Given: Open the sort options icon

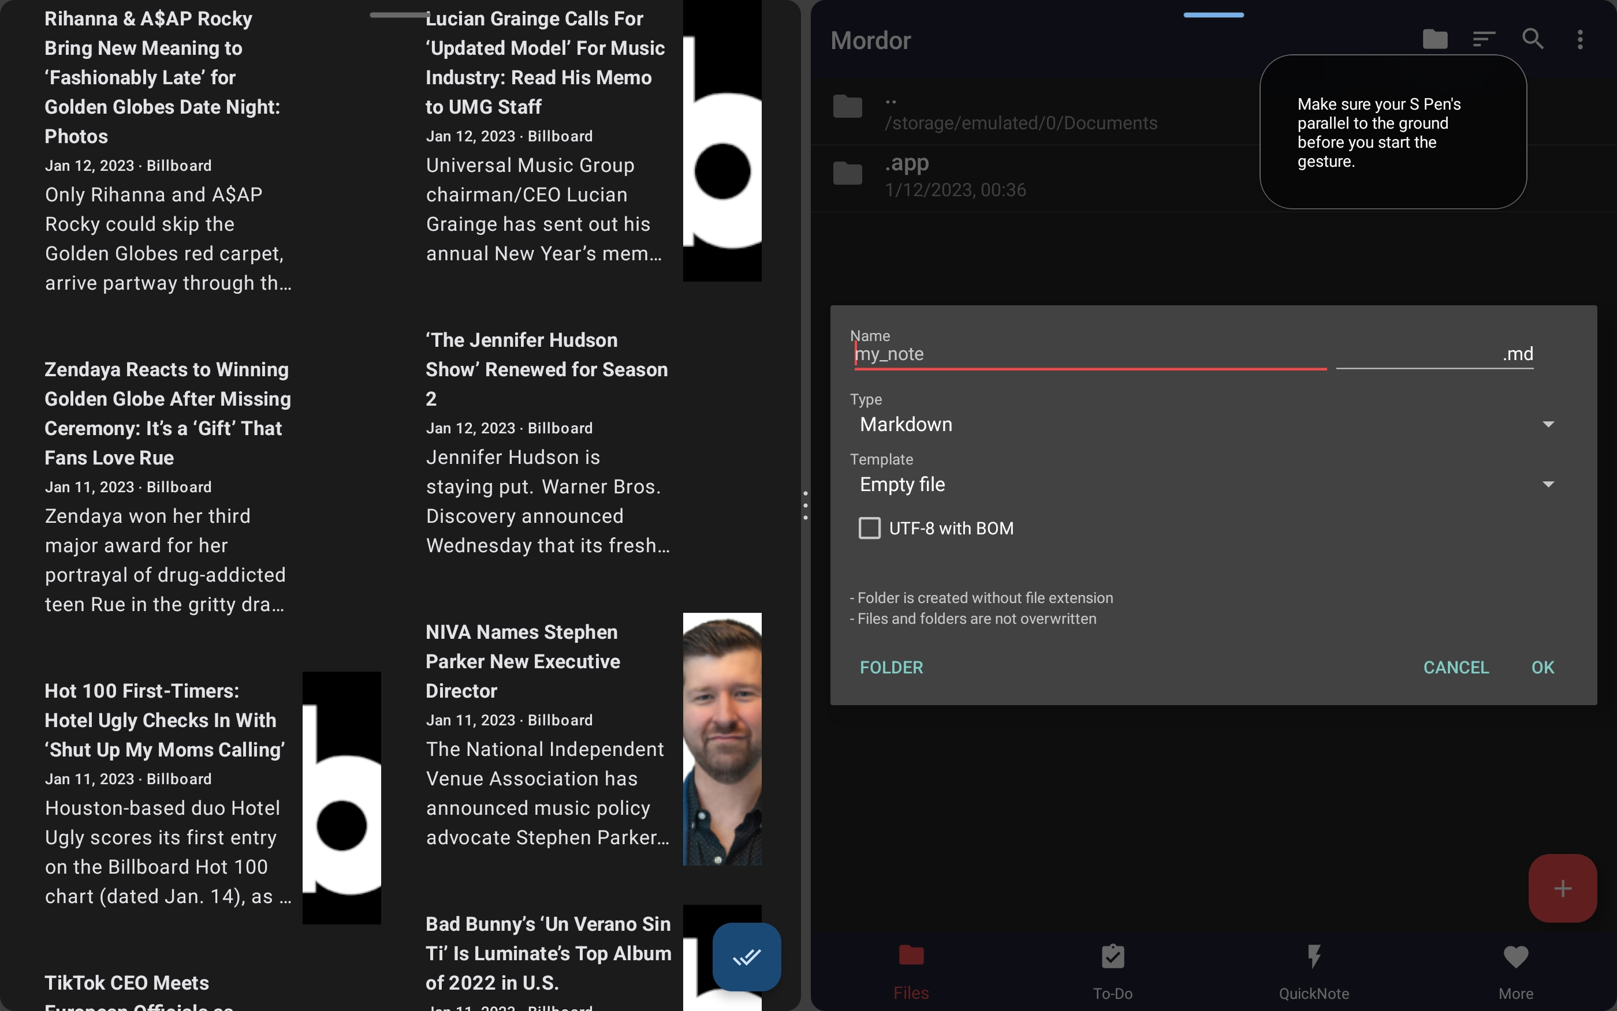Looking at the screenshot, I should point(1483,39).
